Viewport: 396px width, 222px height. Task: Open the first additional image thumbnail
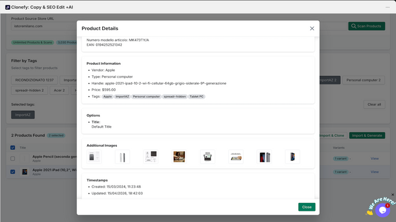pyautogui.click(x=94, y=157)
